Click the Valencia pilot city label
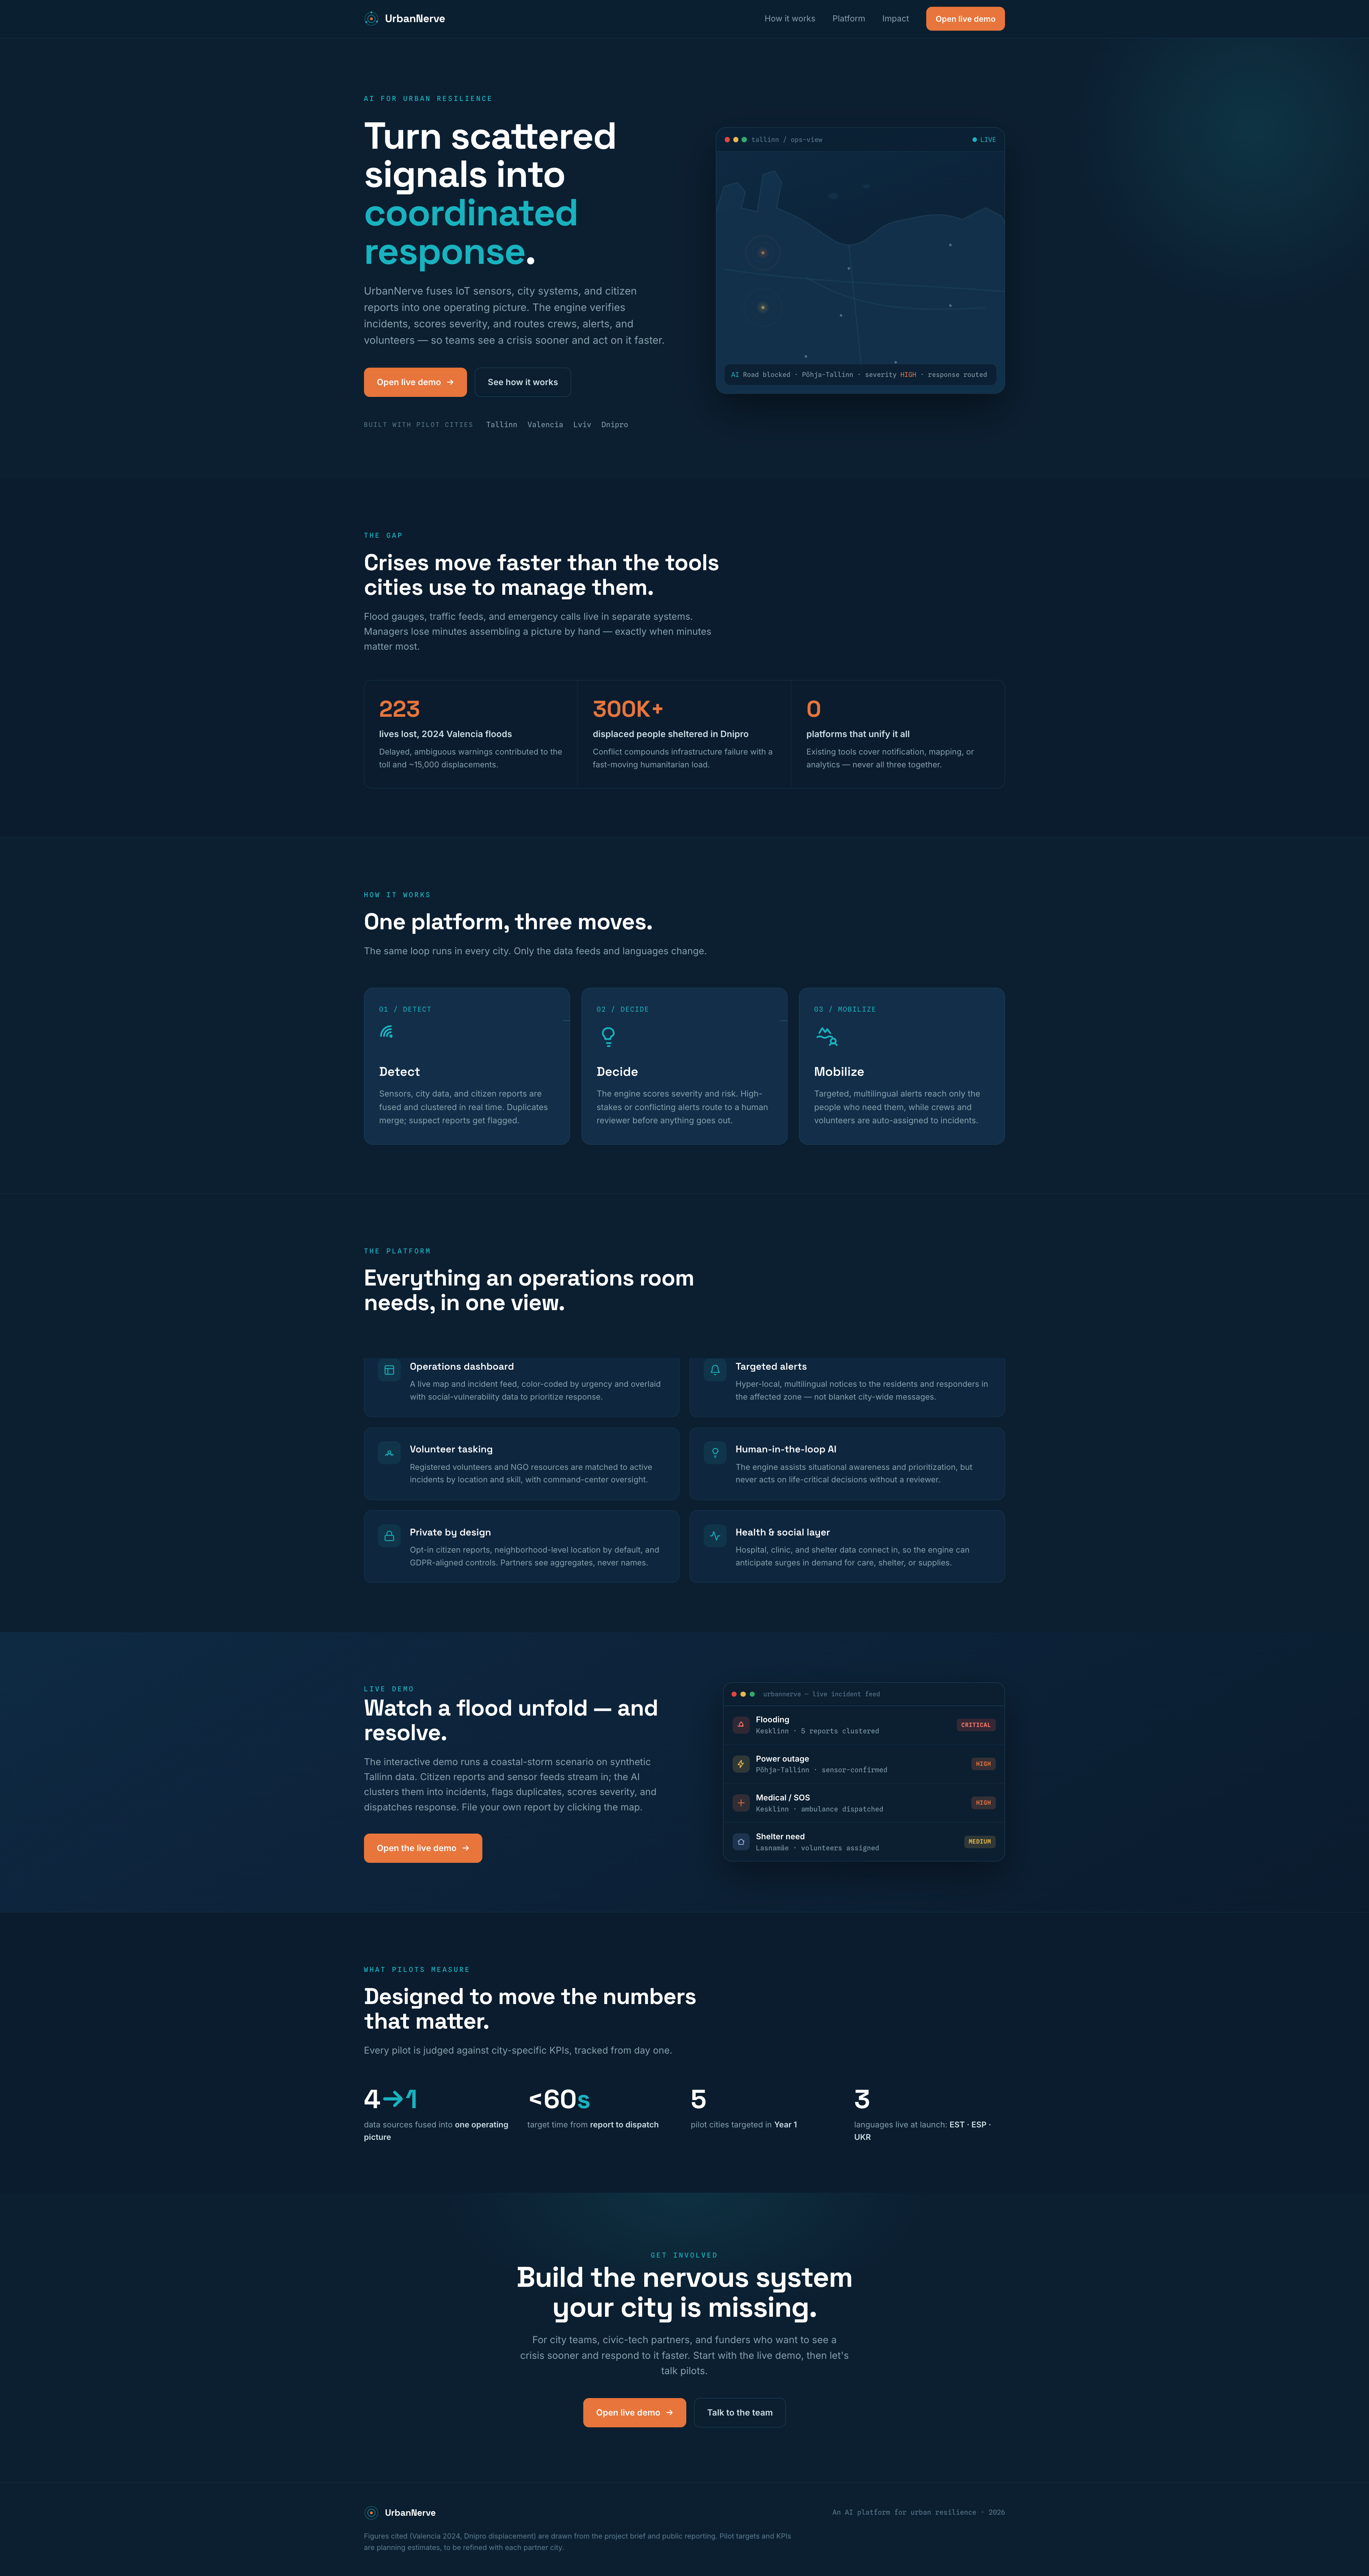Viewport: 1369px width, 2576px height. tap(545, 425)
